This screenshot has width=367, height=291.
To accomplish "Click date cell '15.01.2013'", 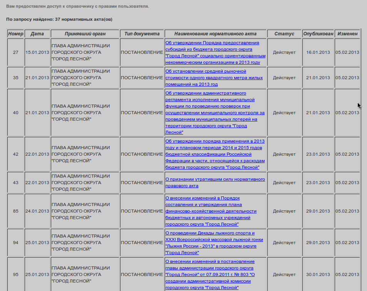I will (x=37, y=52).
